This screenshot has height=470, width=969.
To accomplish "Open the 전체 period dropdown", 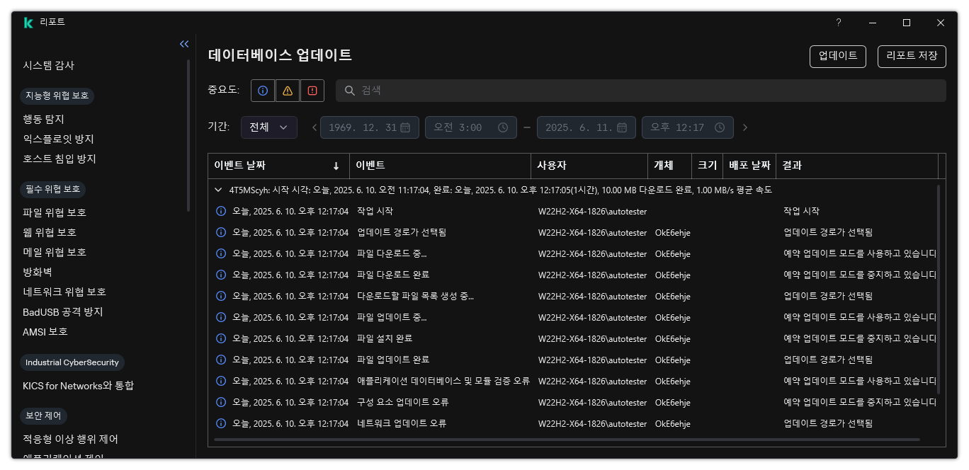I will [269, 127].
